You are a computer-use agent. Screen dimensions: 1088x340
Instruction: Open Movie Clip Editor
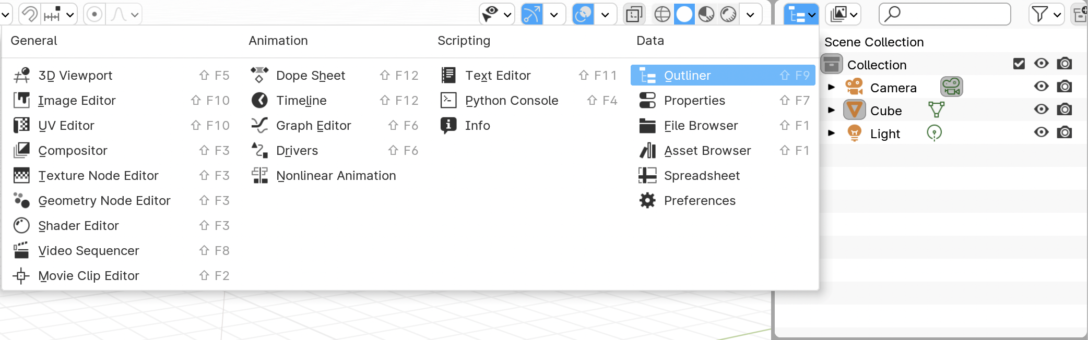coord(121,276)
